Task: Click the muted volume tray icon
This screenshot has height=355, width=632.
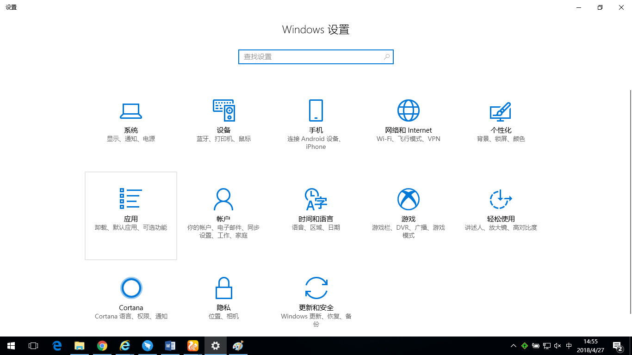Action: (558, 346)
